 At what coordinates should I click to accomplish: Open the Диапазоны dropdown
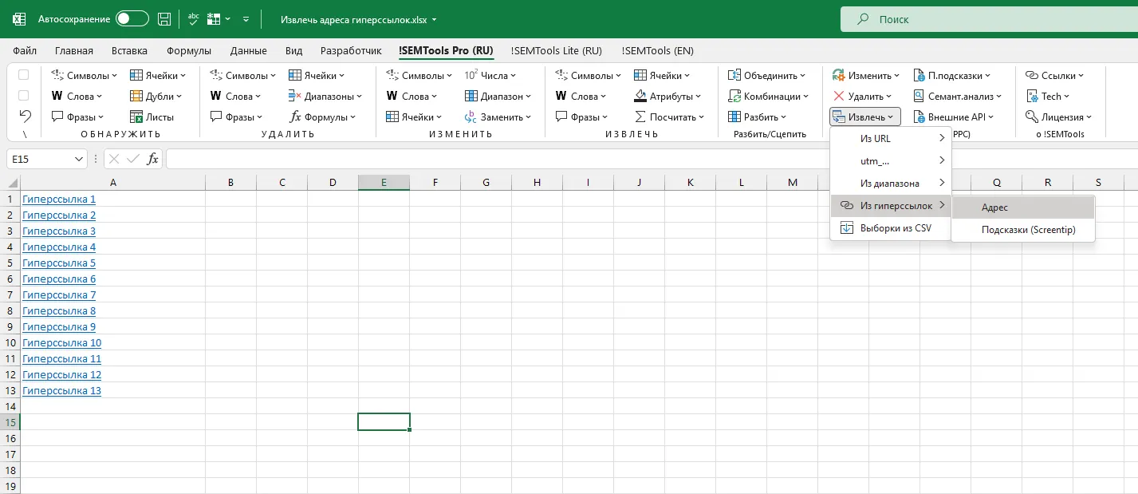point(325,96)
